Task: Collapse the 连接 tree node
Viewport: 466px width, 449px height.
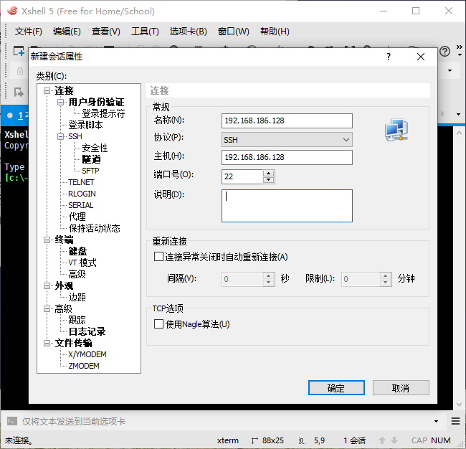Action: click(47, 90)
